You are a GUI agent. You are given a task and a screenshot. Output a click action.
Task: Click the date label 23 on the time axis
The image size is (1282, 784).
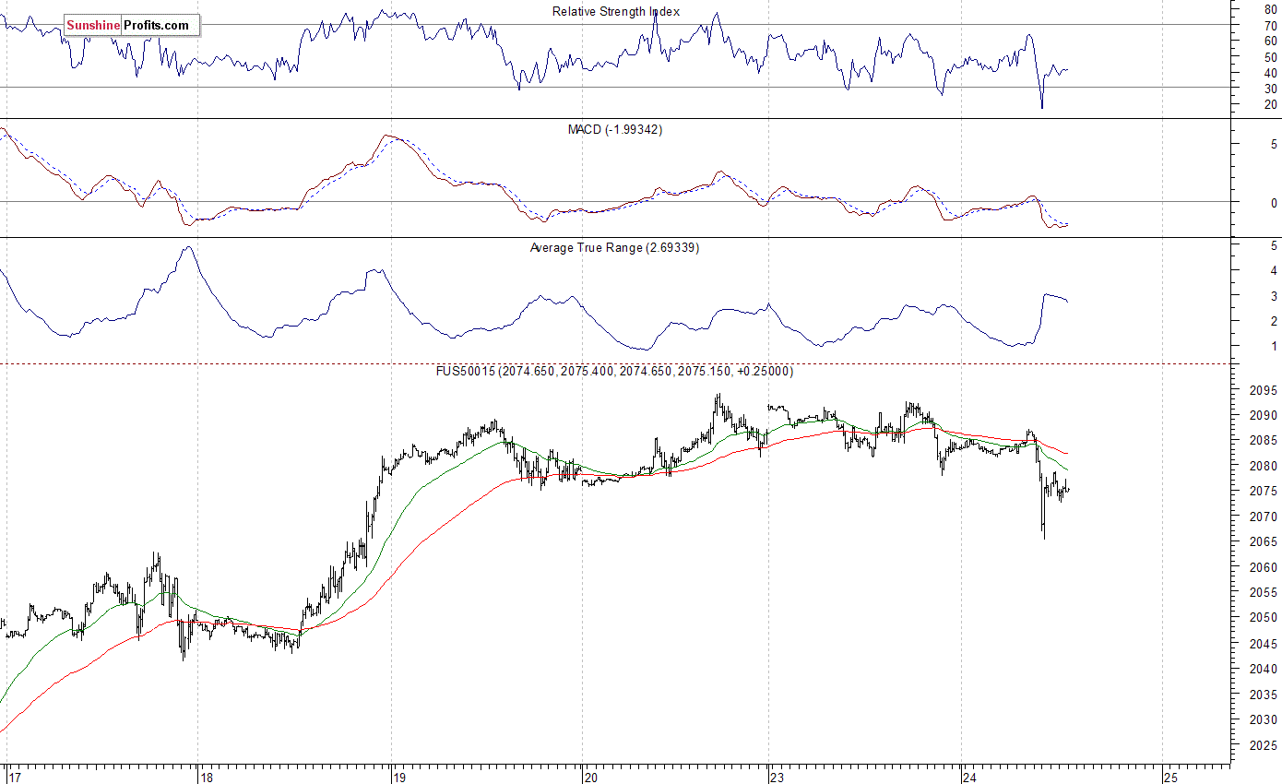pos(778,777)
